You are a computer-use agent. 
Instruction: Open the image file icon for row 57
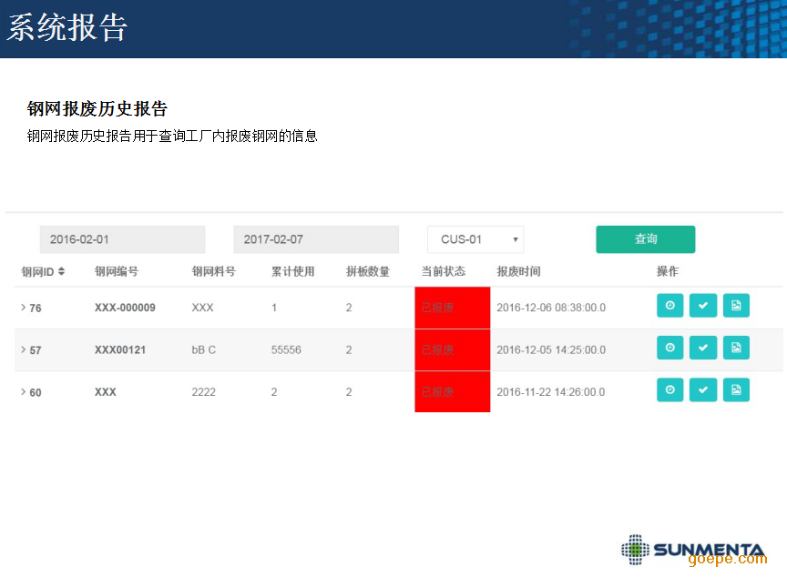click(736, 348)
